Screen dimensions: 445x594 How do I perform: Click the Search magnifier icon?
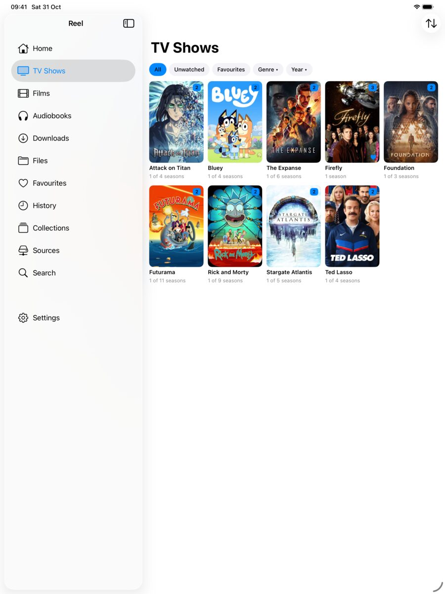point(23,273)
